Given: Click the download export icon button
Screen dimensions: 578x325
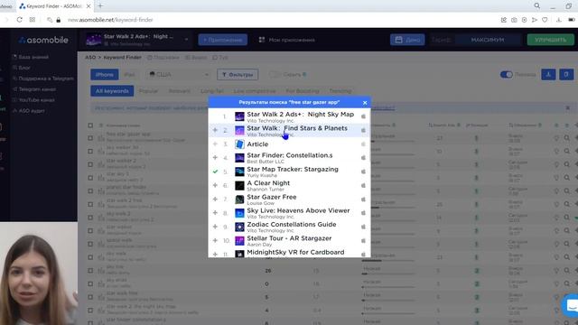Looking at the screenshot, I should (x=548, y=74).
